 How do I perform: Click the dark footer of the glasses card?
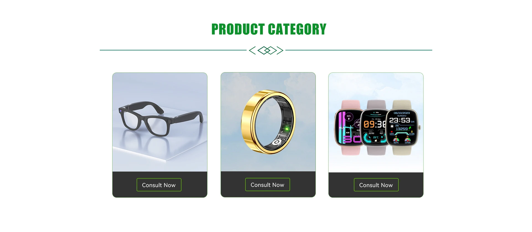(x=160, y=184)
